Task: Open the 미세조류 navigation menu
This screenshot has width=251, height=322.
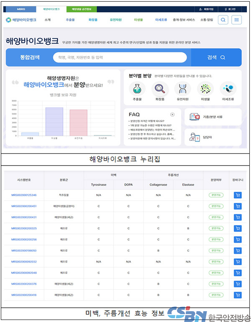Action: click(x=161, y=20)
